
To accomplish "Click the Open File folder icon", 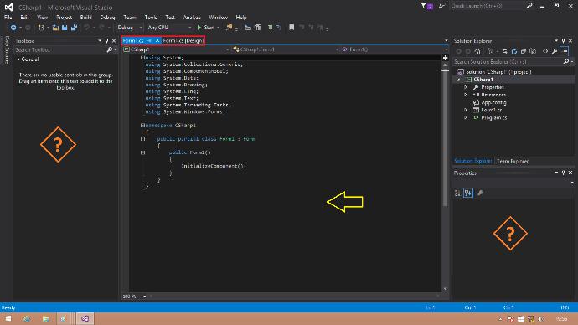I will click(x=55, y=28).
